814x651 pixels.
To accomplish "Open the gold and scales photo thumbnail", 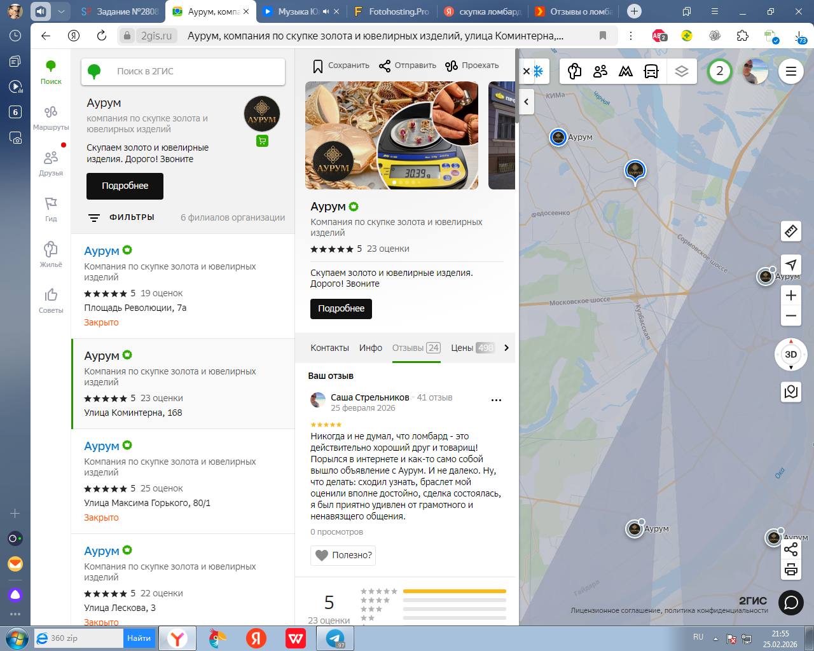I will [x=392, y=135].
